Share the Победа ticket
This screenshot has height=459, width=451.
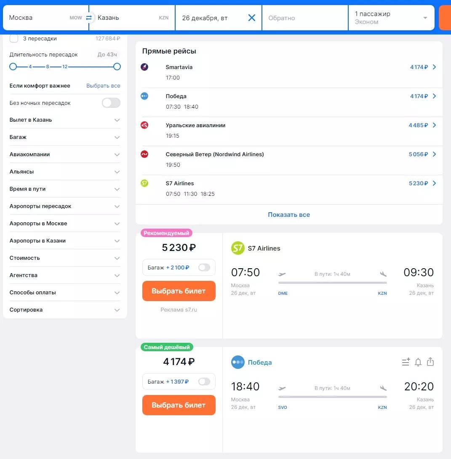click(x=430, y=362)
